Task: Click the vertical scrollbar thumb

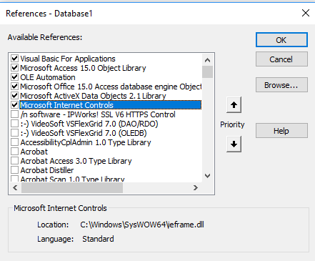Action: [x=207, y=72]
